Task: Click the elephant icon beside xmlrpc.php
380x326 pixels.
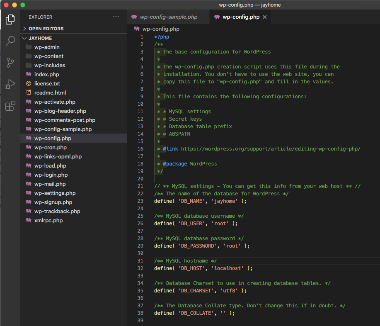Action: pyautogui.click(x=29, y=220)
